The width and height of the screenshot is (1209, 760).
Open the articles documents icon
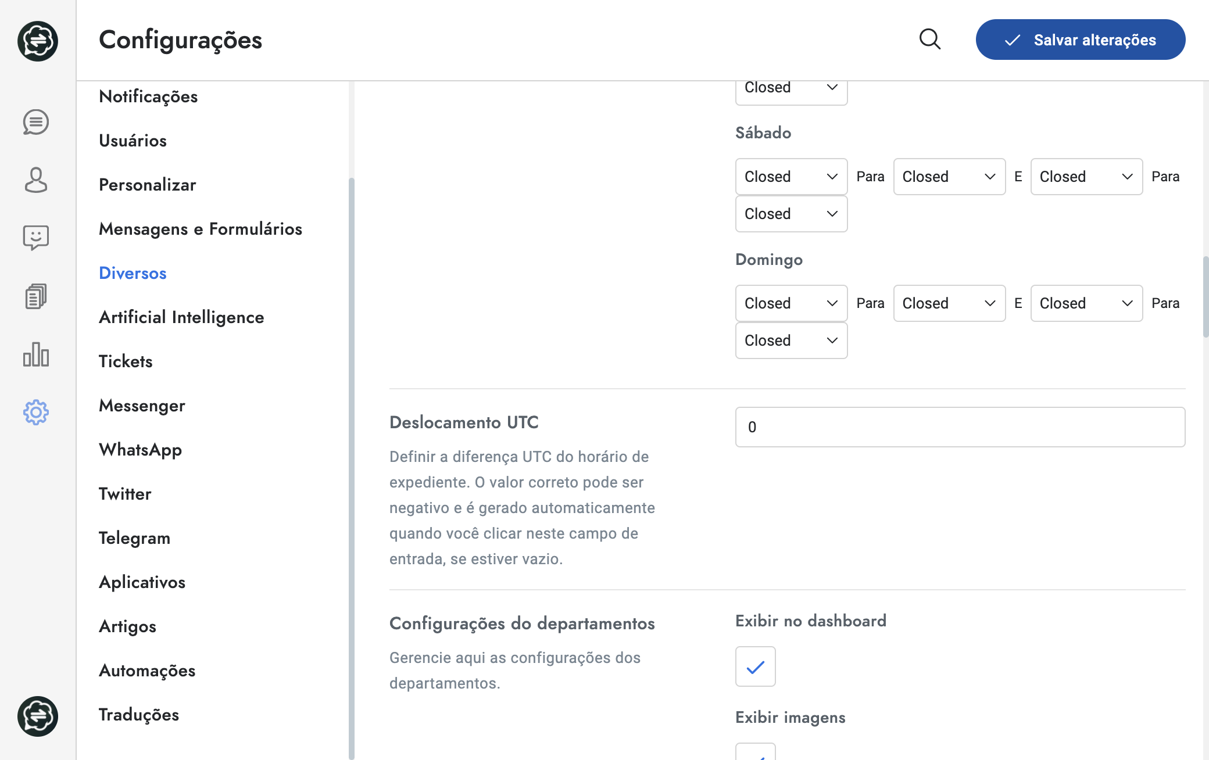click(36, 296)
